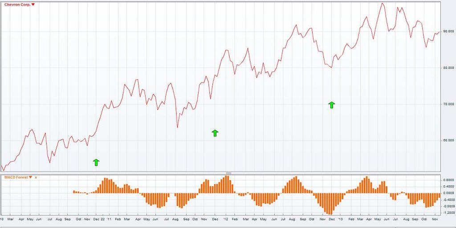Click the middle green up arrow near Dec 2011
Image resolution: width=456 pixels, height=228 pixels.
pos(215,132)
